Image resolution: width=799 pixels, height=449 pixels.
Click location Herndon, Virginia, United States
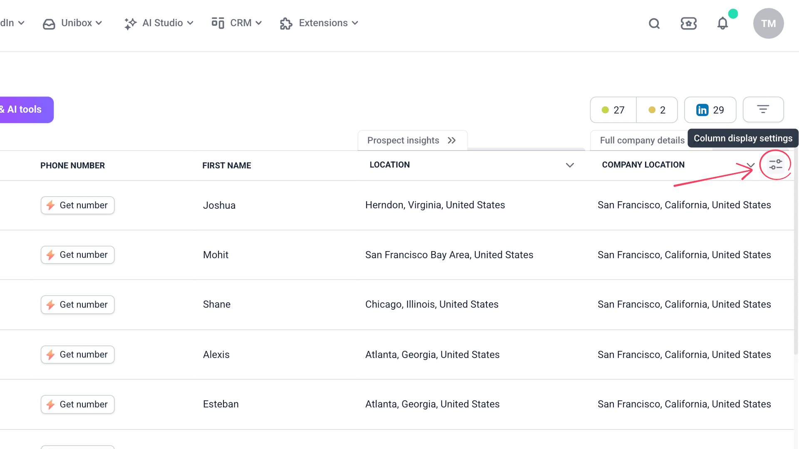click(x=435, y=205)
